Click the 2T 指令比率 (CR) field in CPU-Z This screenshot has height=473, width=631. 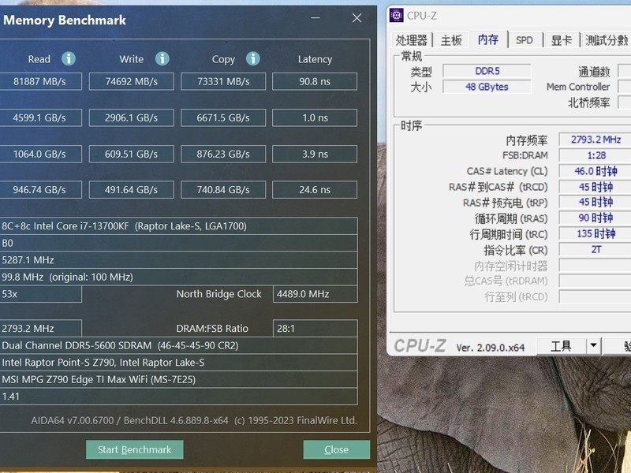[x=596, y=249]
